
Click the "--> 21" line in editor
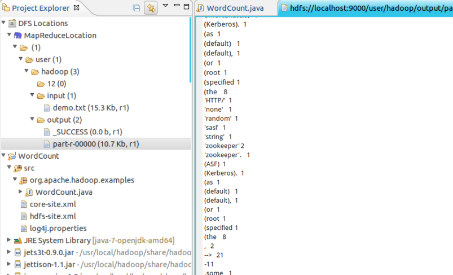(x=214, y=255)
